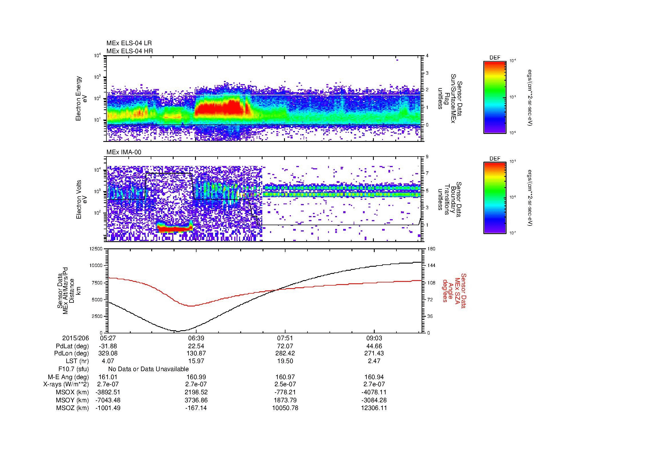The width and height of the screenshot is (669, 473).
Task: Click the 'Electron Volts eV' axis label
Action: 81,200
